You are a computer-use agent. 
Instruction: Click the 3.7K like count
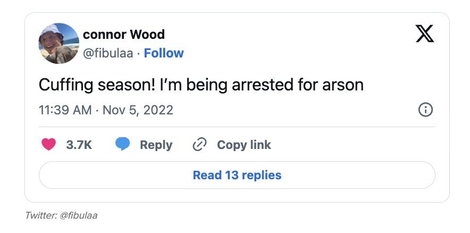click(x=79, y=145)
